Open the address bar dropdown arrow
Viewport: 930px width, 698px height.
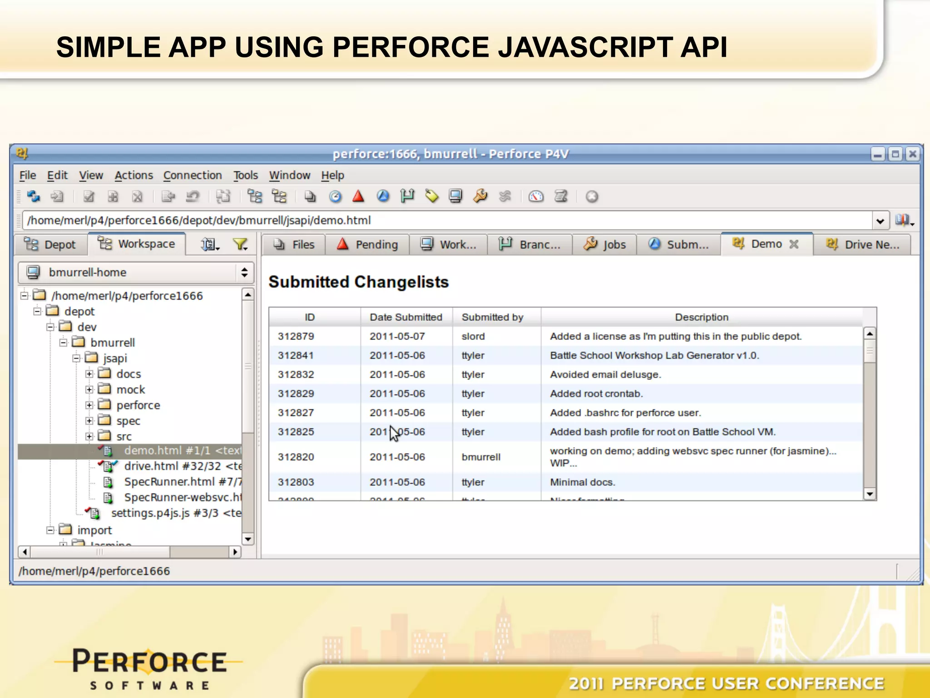coord(880,221)
